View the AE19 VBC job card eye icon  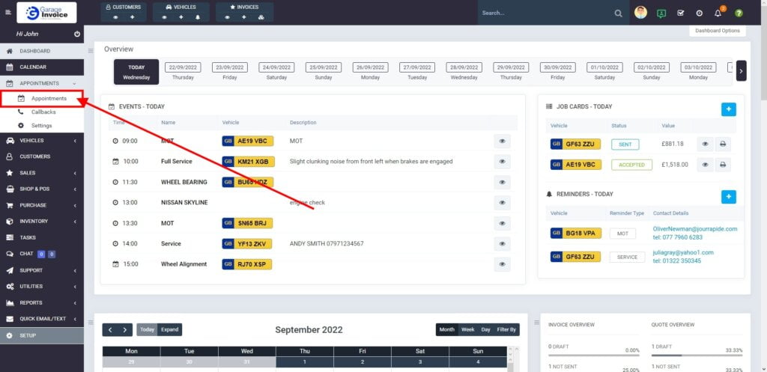click(x=704, y=165)
